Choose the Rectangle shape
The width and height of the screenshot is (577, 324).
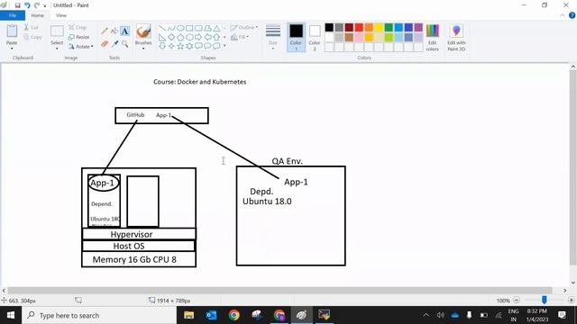pos(189,28)
